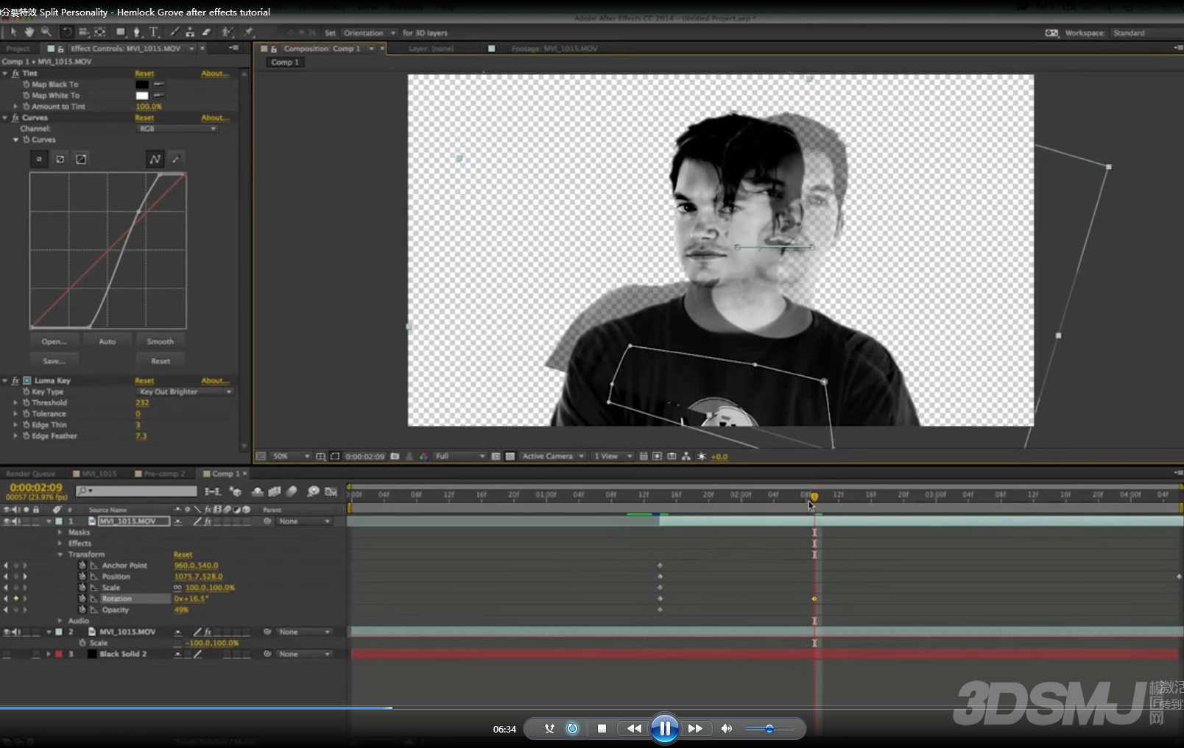Click About... link for Luma Key effect
This screenshot has width=1184, height=748.
(x=215, y=381)
